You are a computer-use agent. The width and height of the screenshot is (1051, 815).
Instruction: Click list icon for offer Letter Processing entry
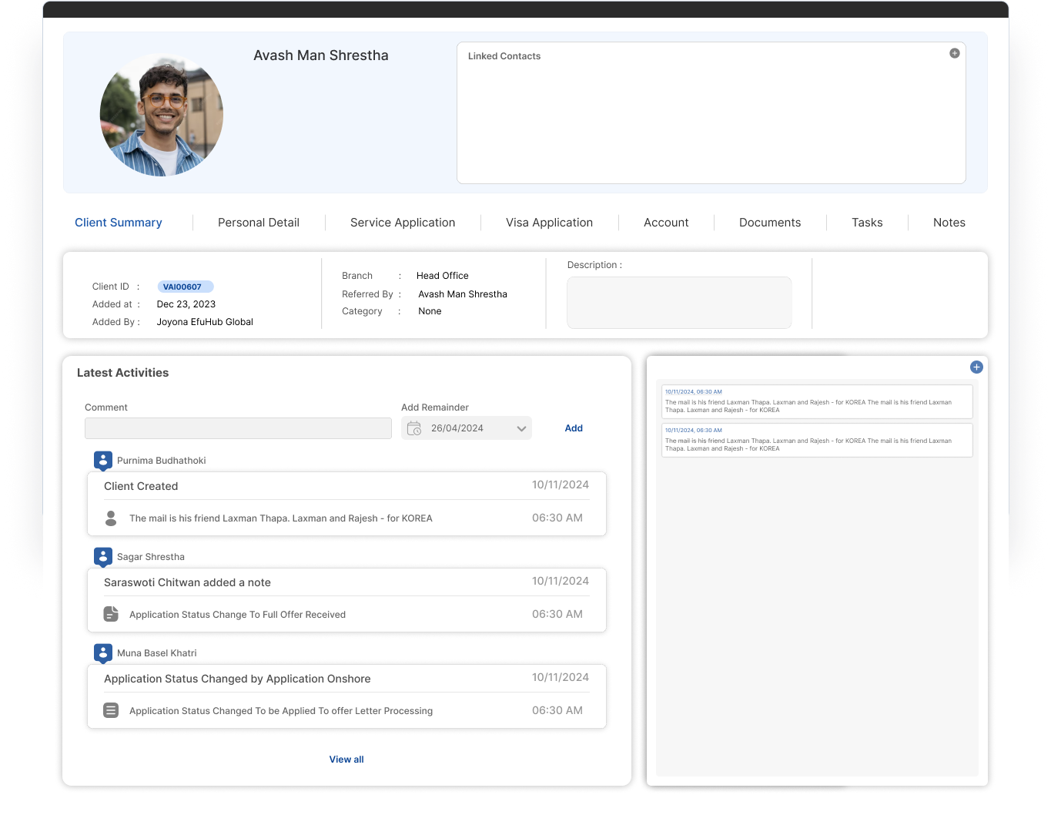pyautogui.click(x=111, y=710)
